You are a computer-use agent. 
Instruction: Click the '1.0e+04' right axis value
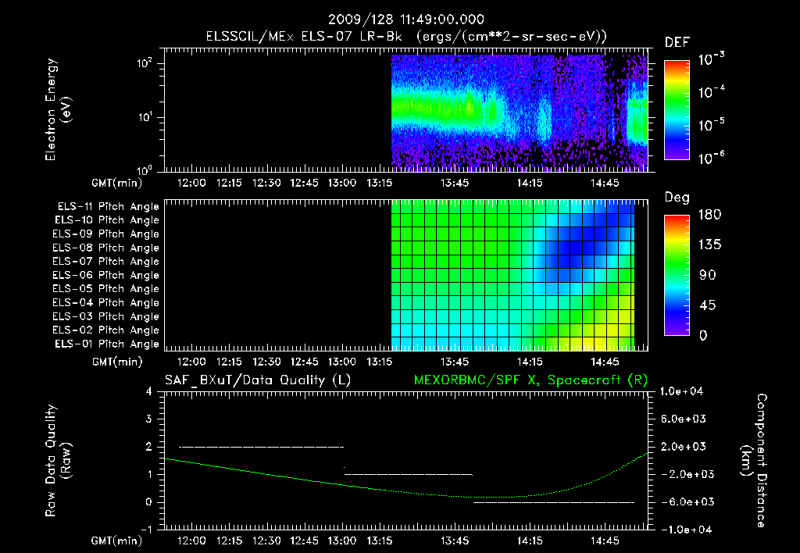coord(681,391)
